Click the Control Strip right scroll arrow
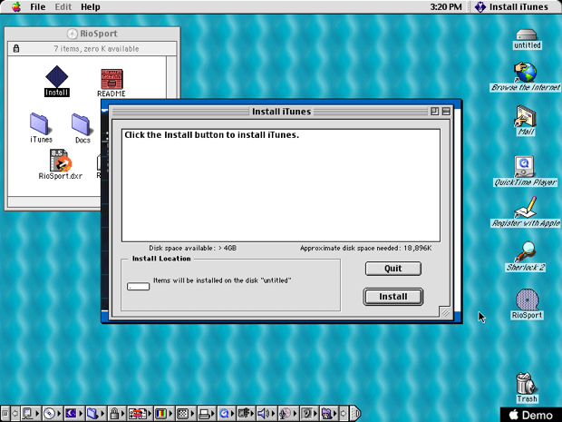This screenshot has height=422, width=562. [344, 414]
